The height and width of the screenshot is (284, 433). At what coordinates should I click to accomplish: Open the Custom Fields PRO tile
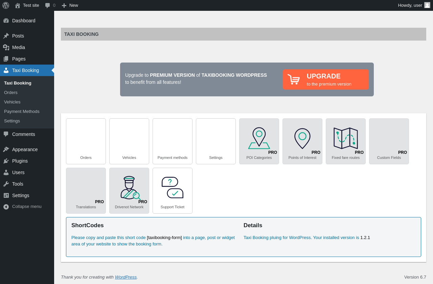point(389,141)
